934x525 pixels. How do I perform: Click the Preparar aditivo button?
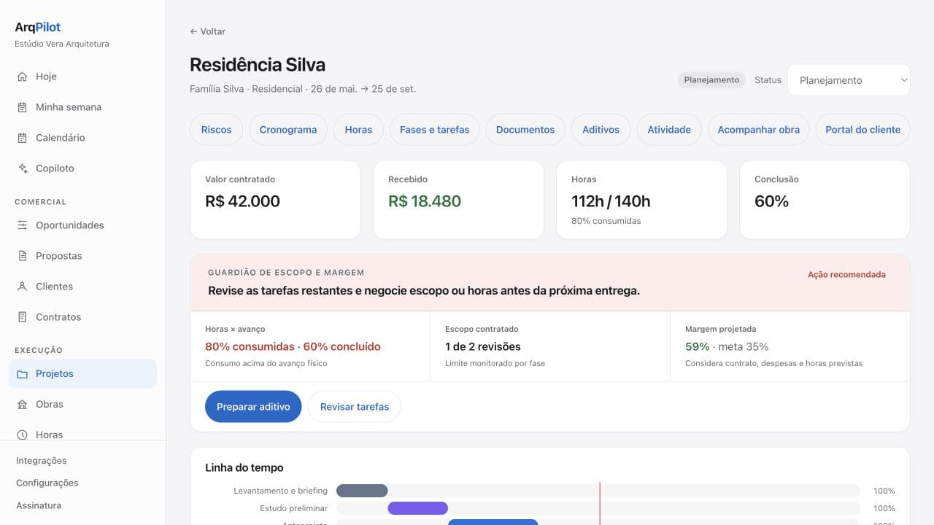pos(253,407)
